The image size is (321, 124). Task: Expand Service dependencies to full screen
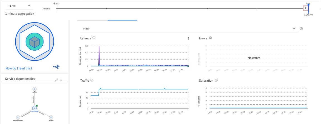pyautogui.click(x=57, y=80)
